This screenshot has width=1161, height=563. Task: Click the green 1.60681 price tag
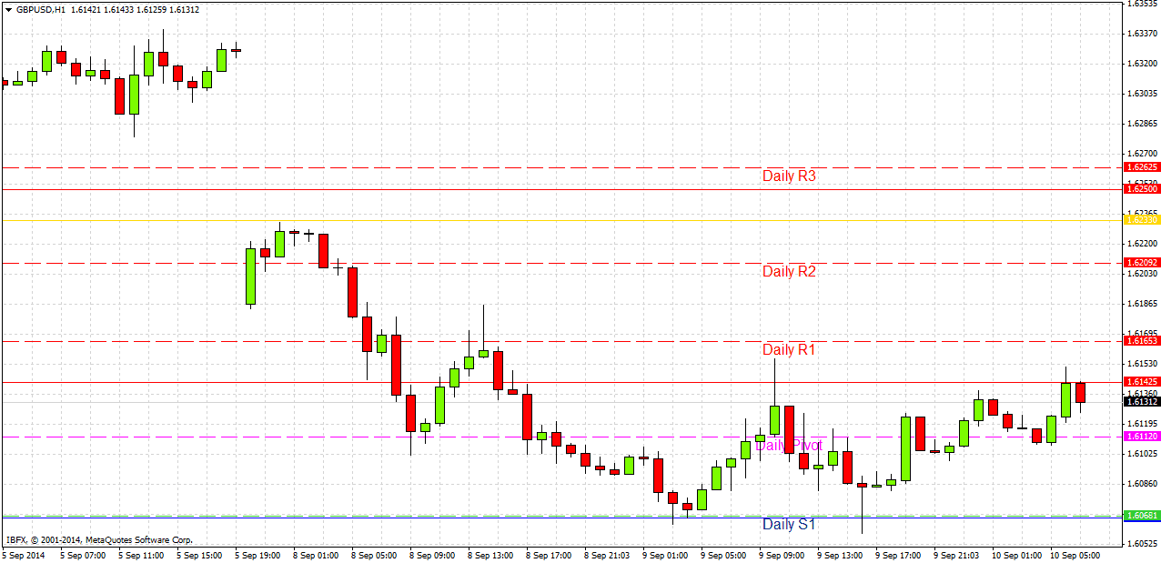click(1140, 513)
